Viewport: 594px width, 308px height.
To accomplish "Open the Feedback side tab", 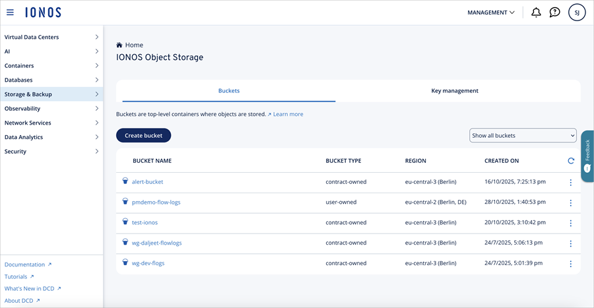I will pos(587,156).
